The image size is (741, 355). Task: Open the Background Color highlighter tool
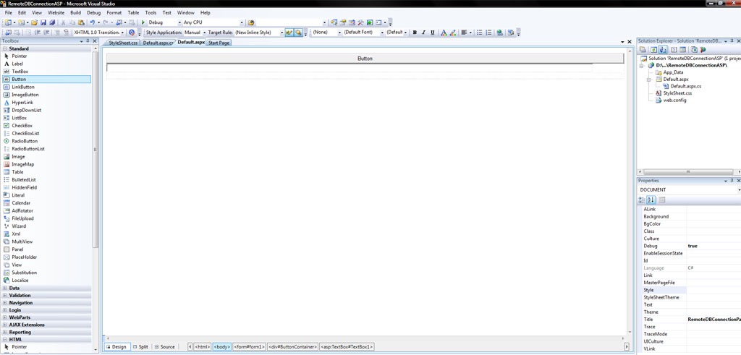(x=453, y=33)
